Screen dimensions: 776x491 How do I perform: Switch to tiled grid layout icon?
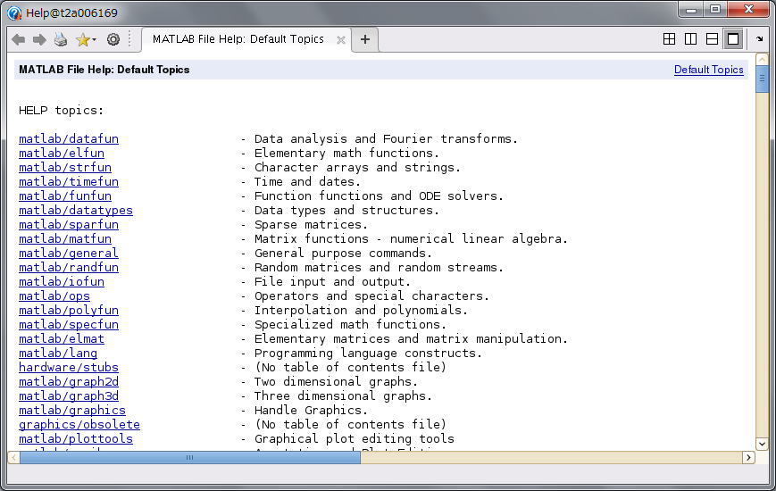669,39
